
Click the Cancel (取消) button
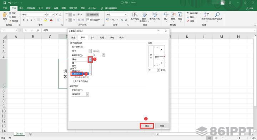point(162,126)
